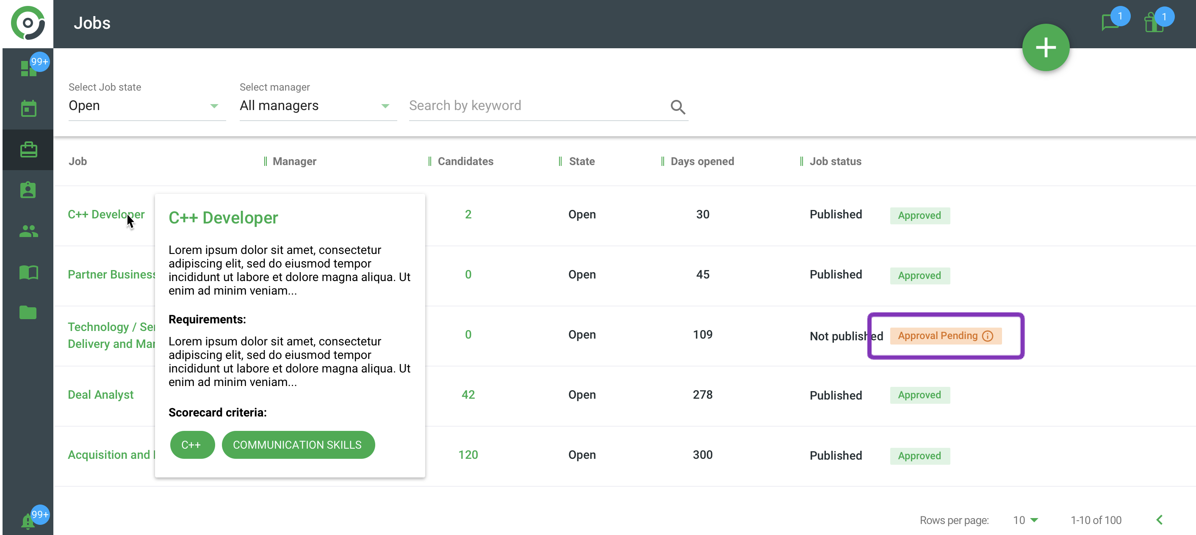Click the Approval Pending info icon
Viewport: 1196px width, 535px height.
[x=988, y=336]
